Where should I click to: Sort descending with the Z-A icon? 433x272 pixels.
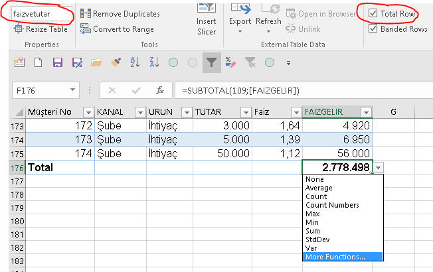154,63
